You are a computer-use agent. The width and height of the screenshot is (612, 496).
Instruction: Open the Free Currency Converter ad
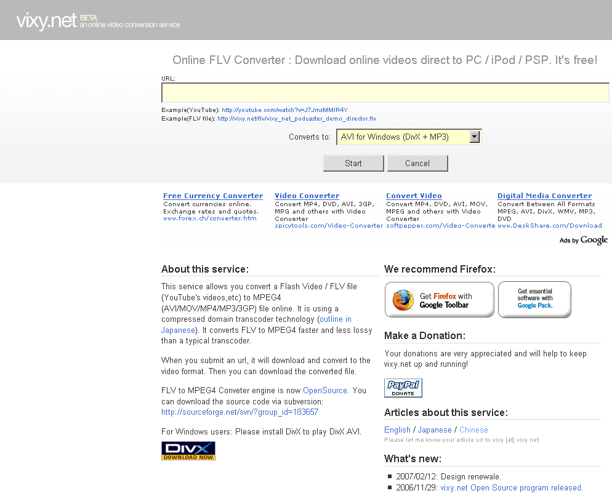[x=213, y=196]
